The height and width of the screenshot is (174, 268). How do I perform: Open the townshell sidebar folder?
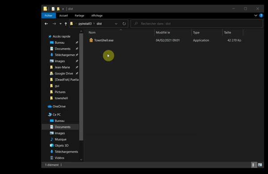[61, 98]
